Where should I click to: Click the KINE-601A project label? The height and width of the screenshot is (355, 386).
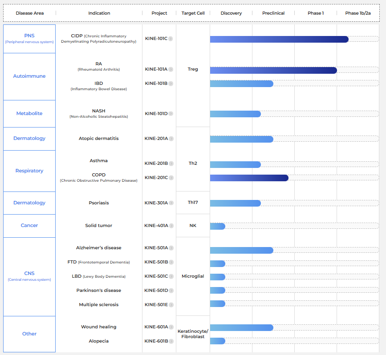point(156,327)
